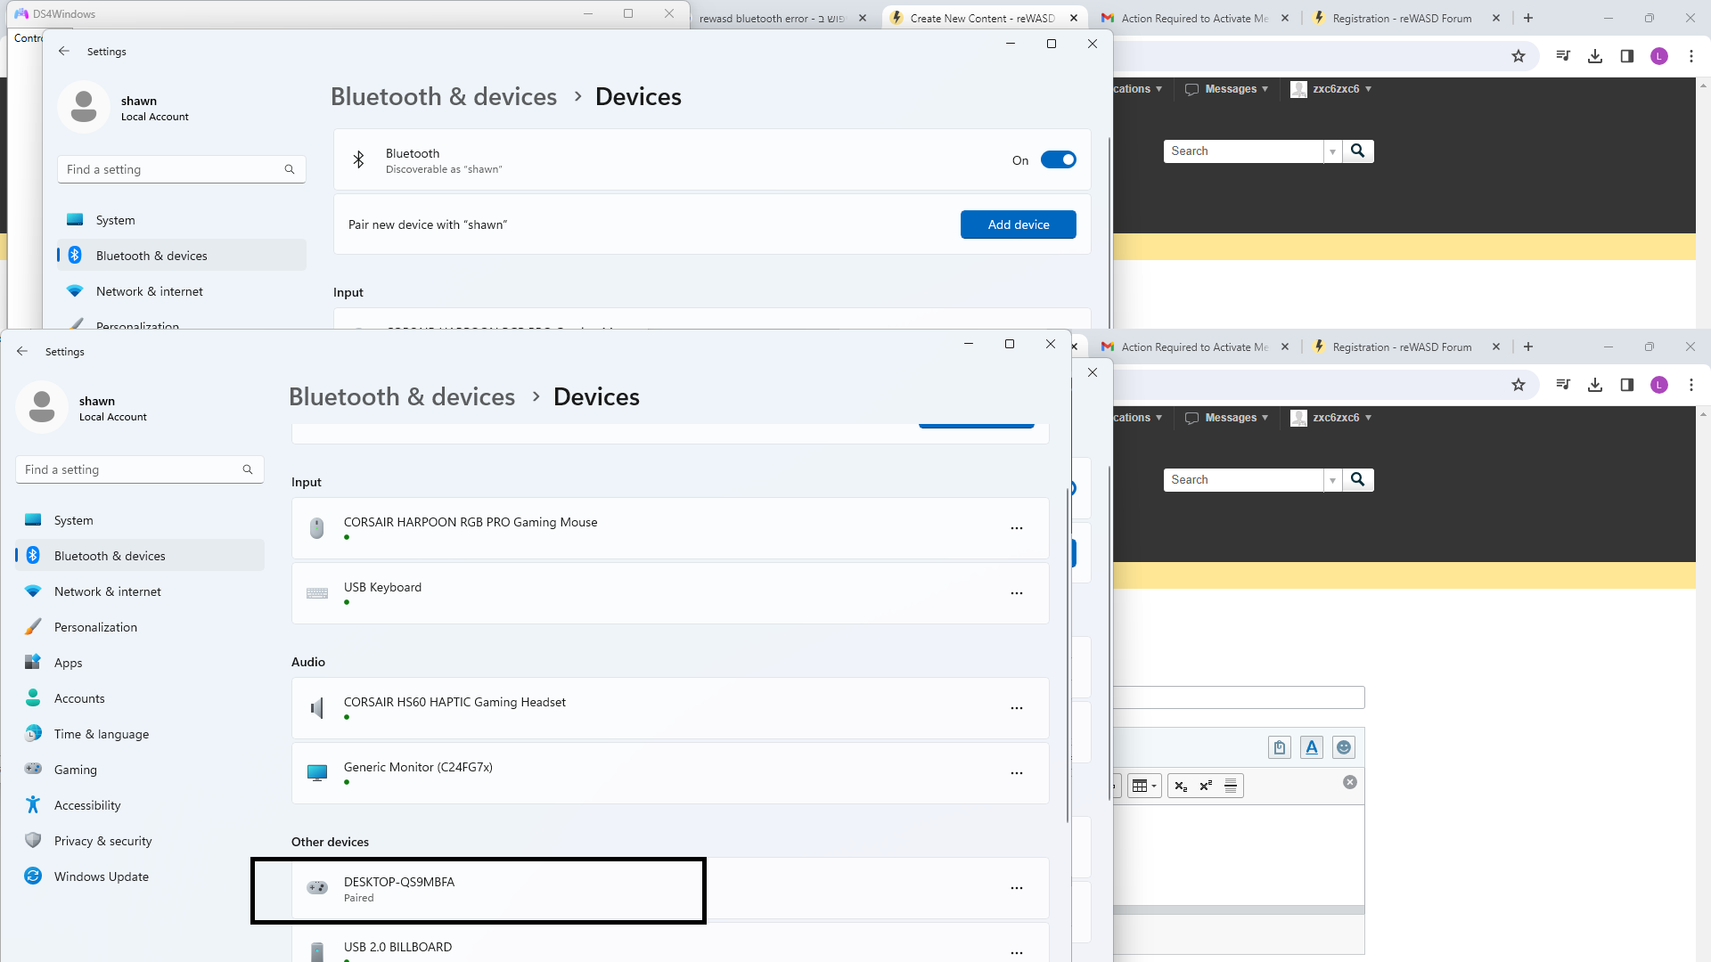Open three-dot Chrome menu in upper Chrome window

[x=1691, y=56]
